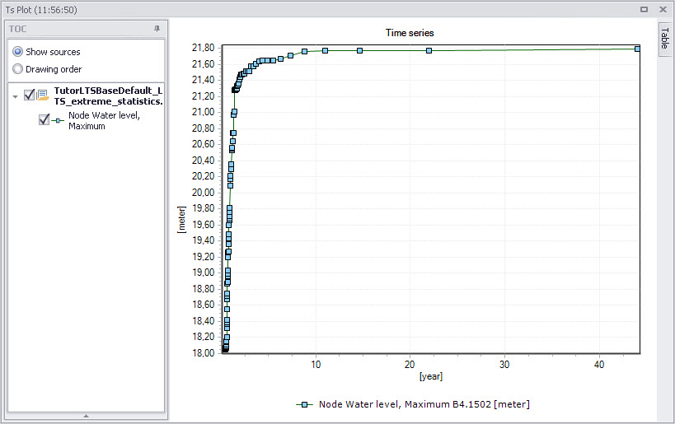Select Node Water level, Maximum tree item
Viewport: 675px width, 424px height.
(104, 120)
